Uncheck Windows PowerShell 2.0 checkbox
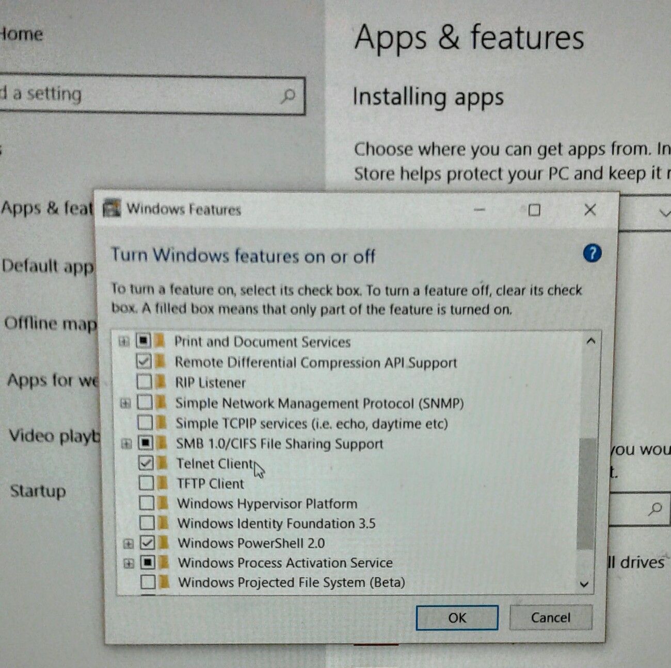This screenshot has height=668, width=671. (147, 542)
